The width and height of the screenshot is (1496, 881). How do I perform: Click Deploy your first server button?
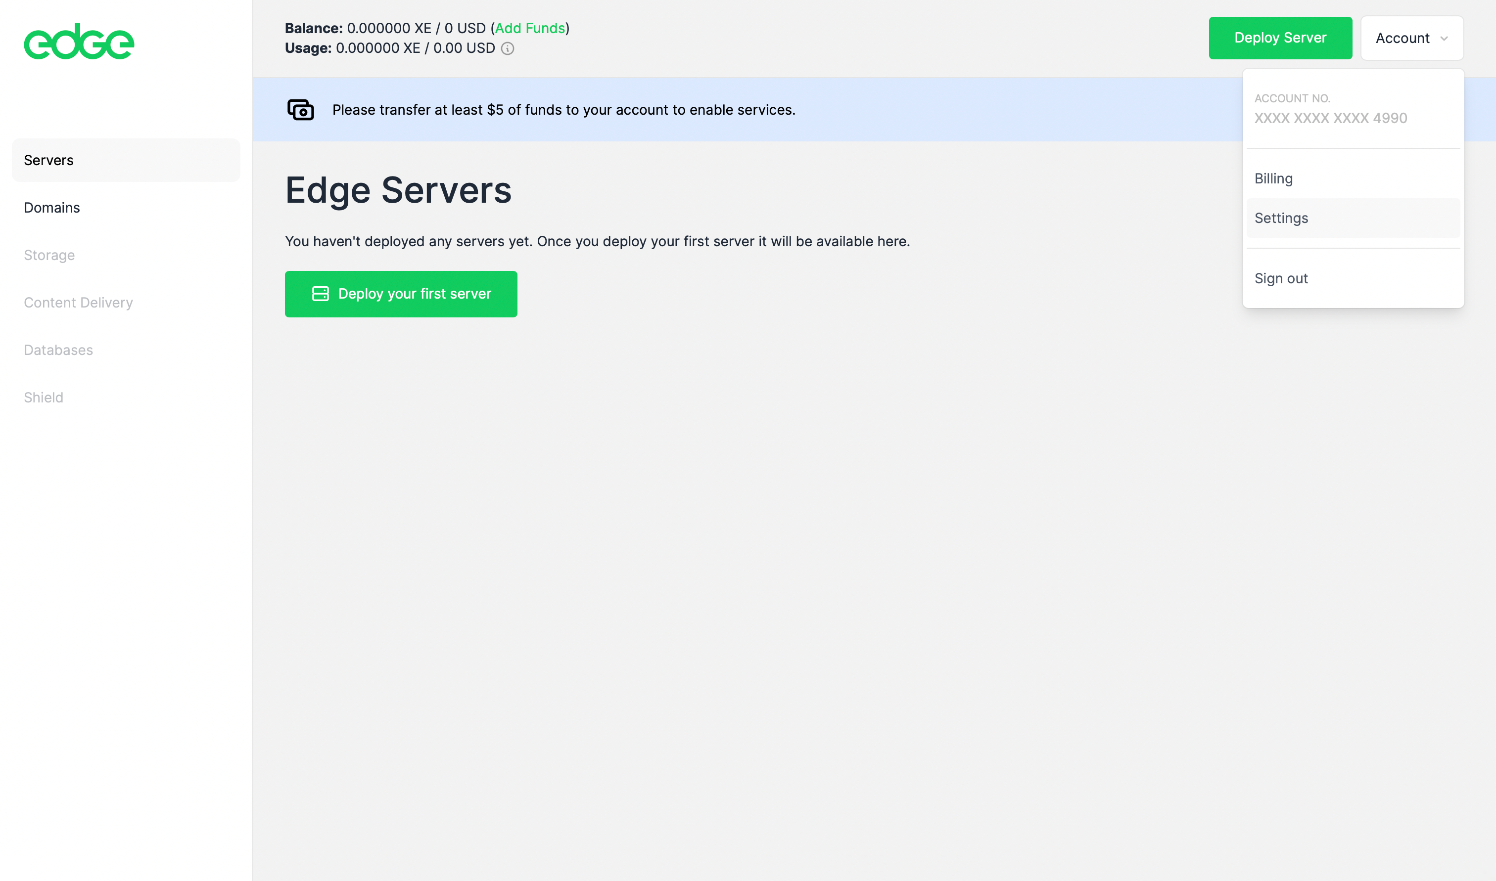pos(401,294)
